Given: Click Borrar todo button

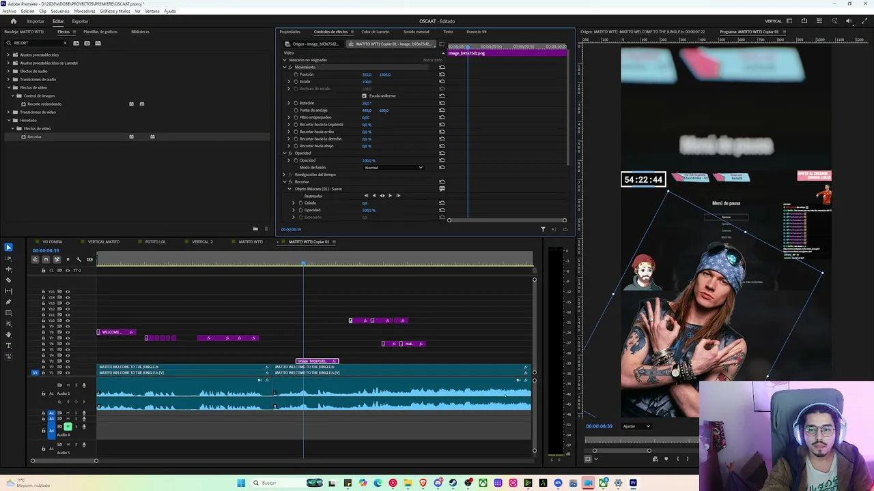Looking at the screenshot, I should point(433,60).
